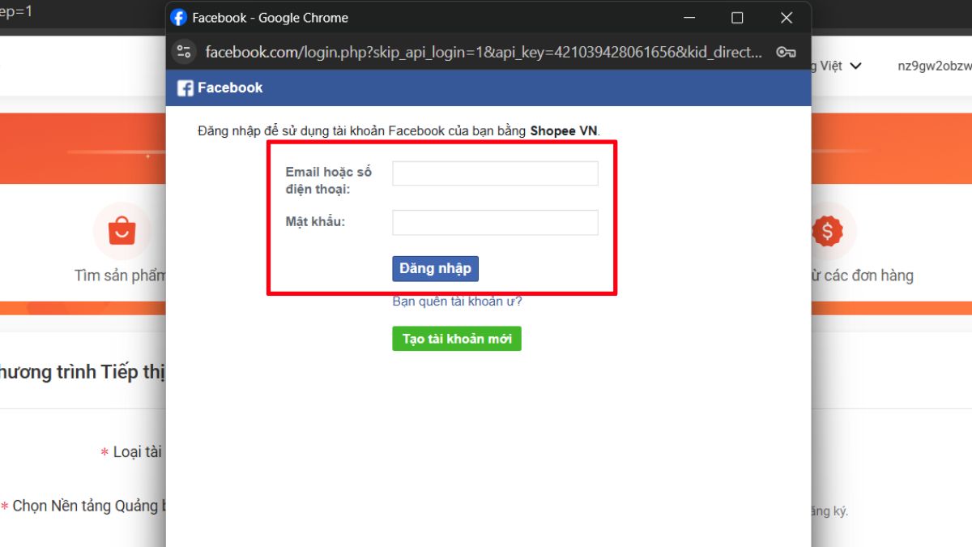The width and height of the screenshot is (972, 547).
Task: Click the Mật khẩu field label
Action: [315, 221]
